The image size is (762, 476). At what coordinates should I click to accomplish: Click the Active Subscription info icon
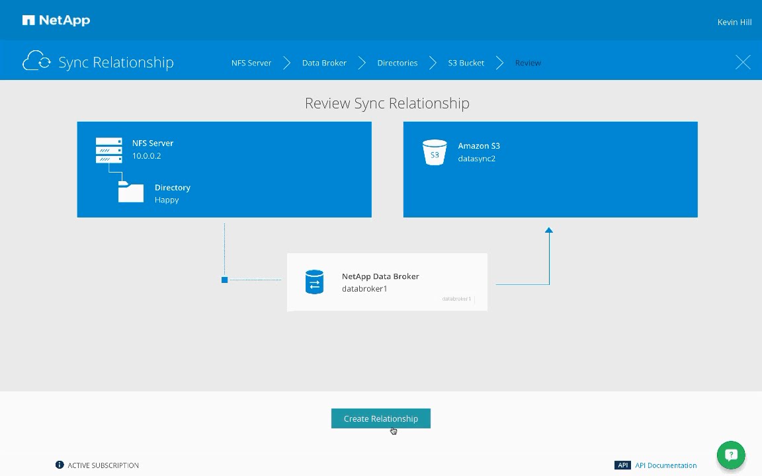pos(60,465)
